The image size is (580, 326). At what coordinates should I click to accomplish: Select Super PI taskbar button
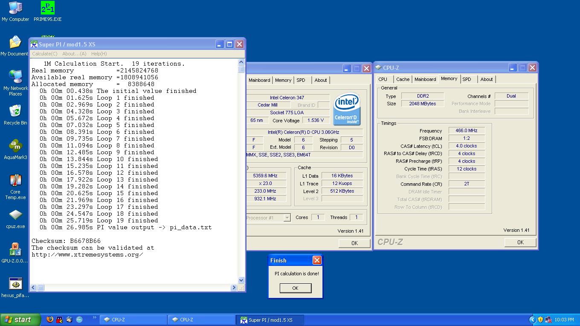270,320
